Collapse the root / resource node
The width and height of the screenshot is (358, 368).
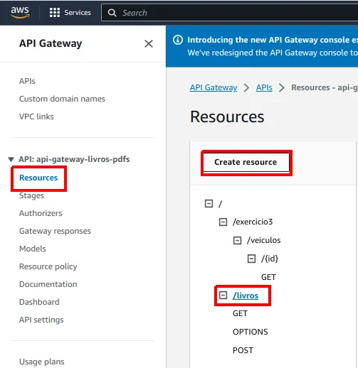click(x=209, y=203)
